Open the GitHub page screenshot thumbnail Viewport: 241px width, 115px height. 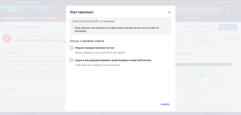pyautogui.click(x=203, y=84)
